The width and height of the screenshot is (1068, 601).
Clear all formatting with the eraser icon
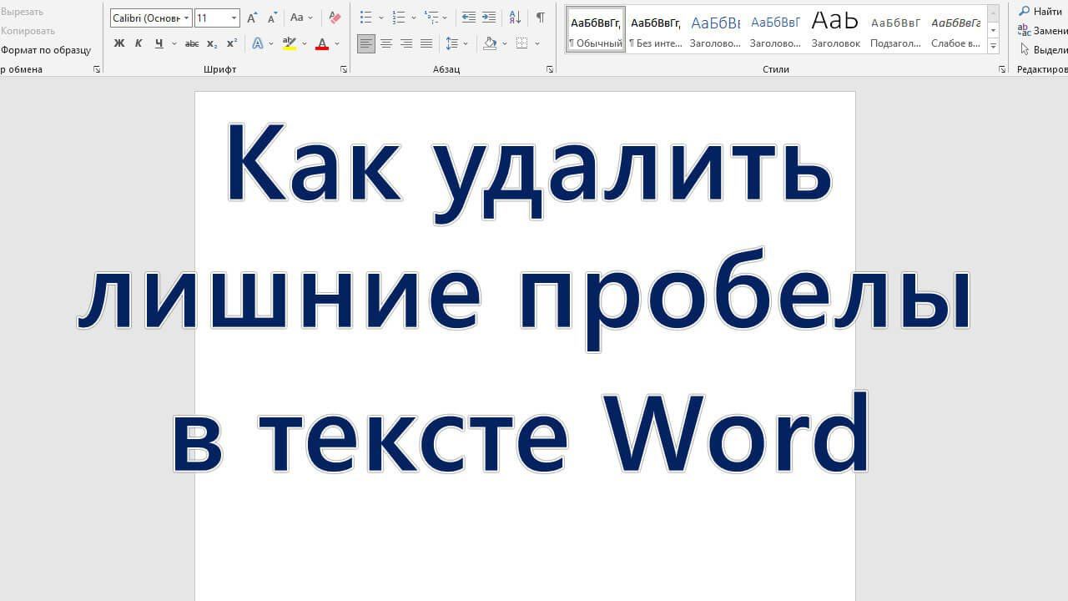pyautogui.click(x=335, y=18)
